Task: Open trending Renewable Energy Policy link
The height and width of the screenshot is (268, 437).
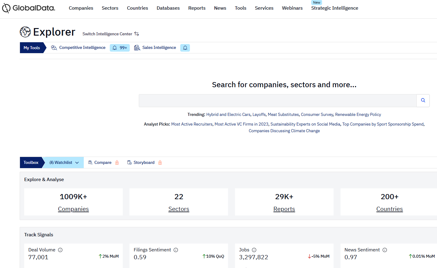Action: click(x=358, y=114)
